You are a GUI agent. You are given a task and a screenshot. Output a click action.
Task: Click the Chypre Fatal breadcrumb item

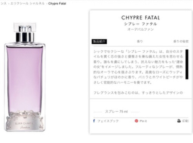pos(57,3)
